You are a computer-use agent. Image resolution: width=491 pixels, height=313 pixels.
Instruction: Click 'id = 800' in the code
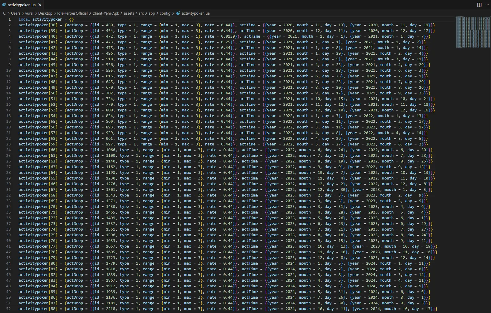pyautogui.click(x=103, y=110)
